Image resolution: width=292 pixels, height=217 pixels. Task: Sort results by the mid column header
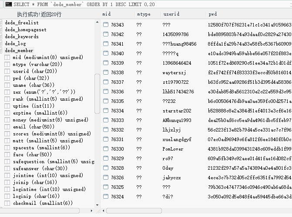click(107, 14)
